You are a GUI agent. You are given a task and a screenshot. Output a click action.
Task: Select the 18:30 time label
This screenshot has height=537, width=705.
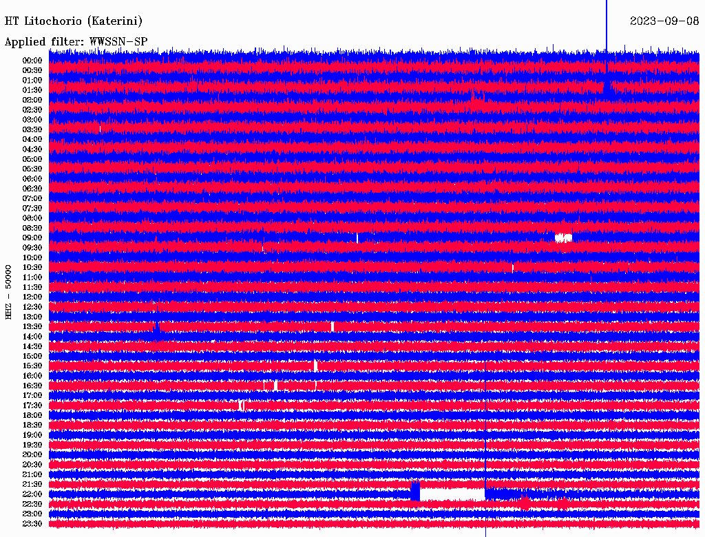[32, 425]
